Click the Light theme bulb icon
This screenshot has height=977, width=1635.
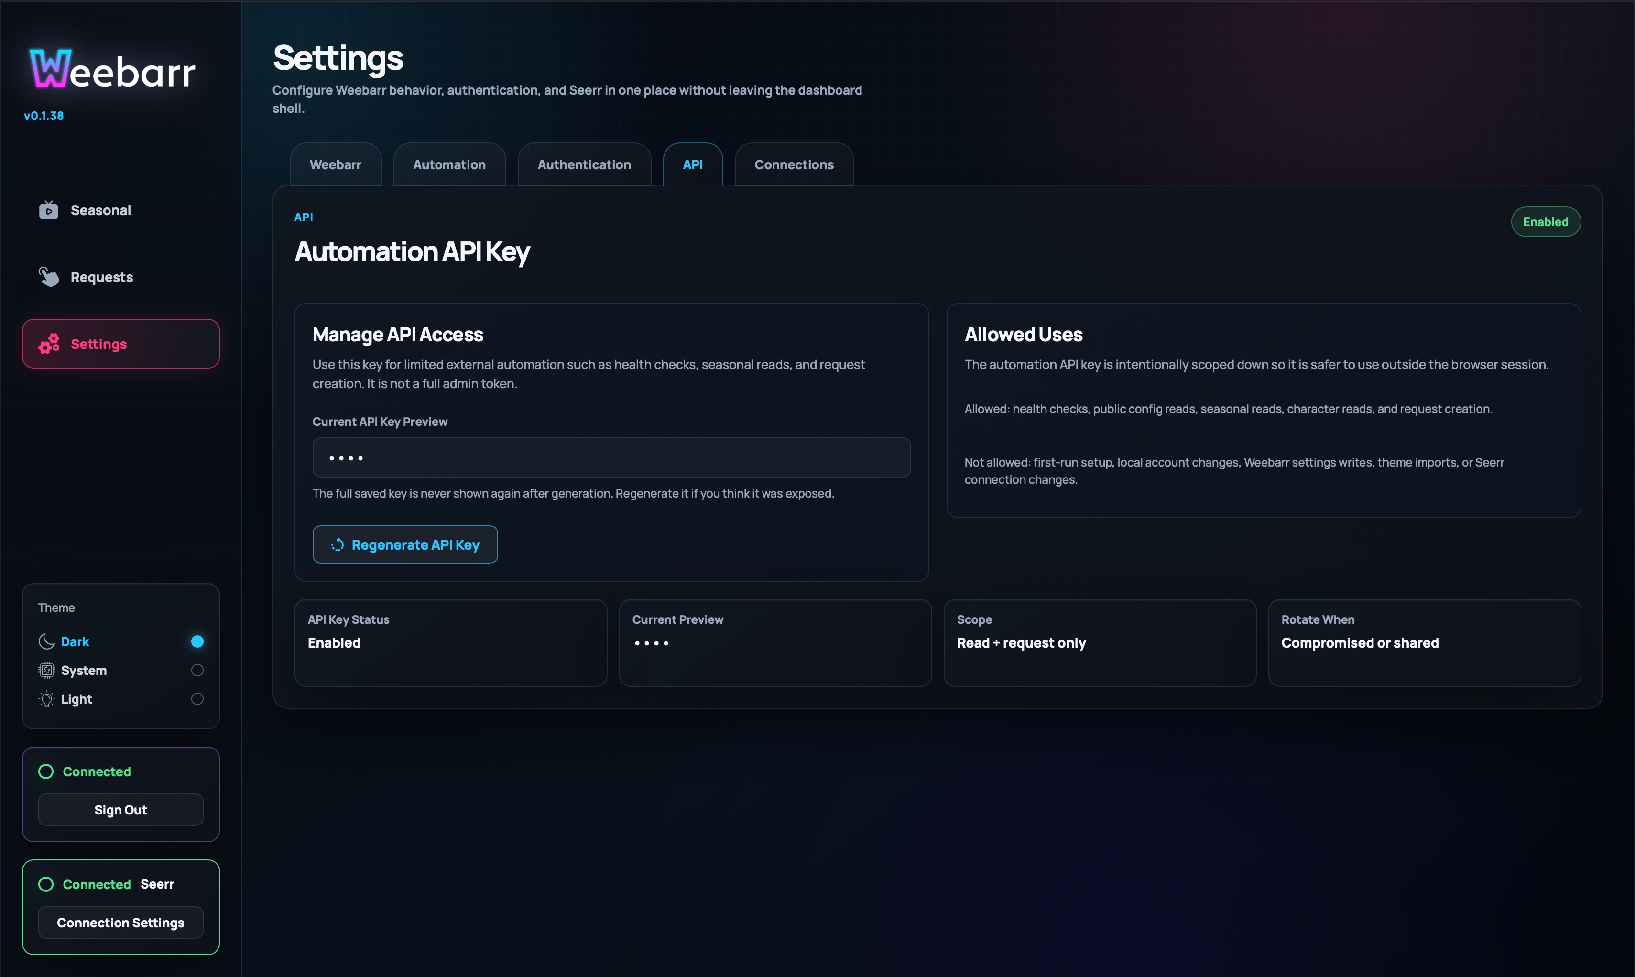(x=46, y=699)
